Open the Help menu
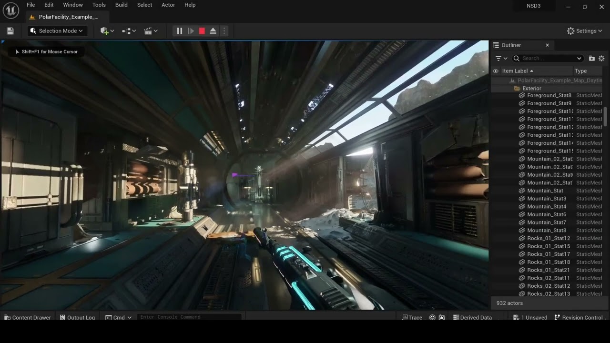This screenshot has width=610, height=343. [190, 5]
